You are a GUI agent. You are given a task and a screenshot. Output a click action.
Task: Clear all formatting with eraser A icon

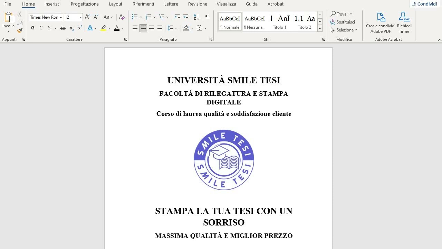[x=122, y=17]
